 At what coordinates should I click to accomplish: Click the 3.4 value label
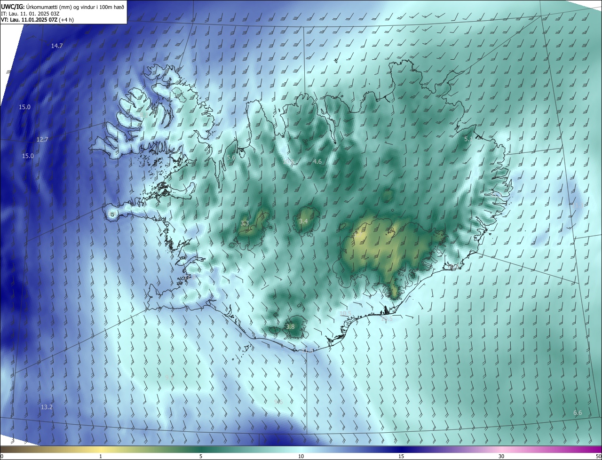[303, 221]
